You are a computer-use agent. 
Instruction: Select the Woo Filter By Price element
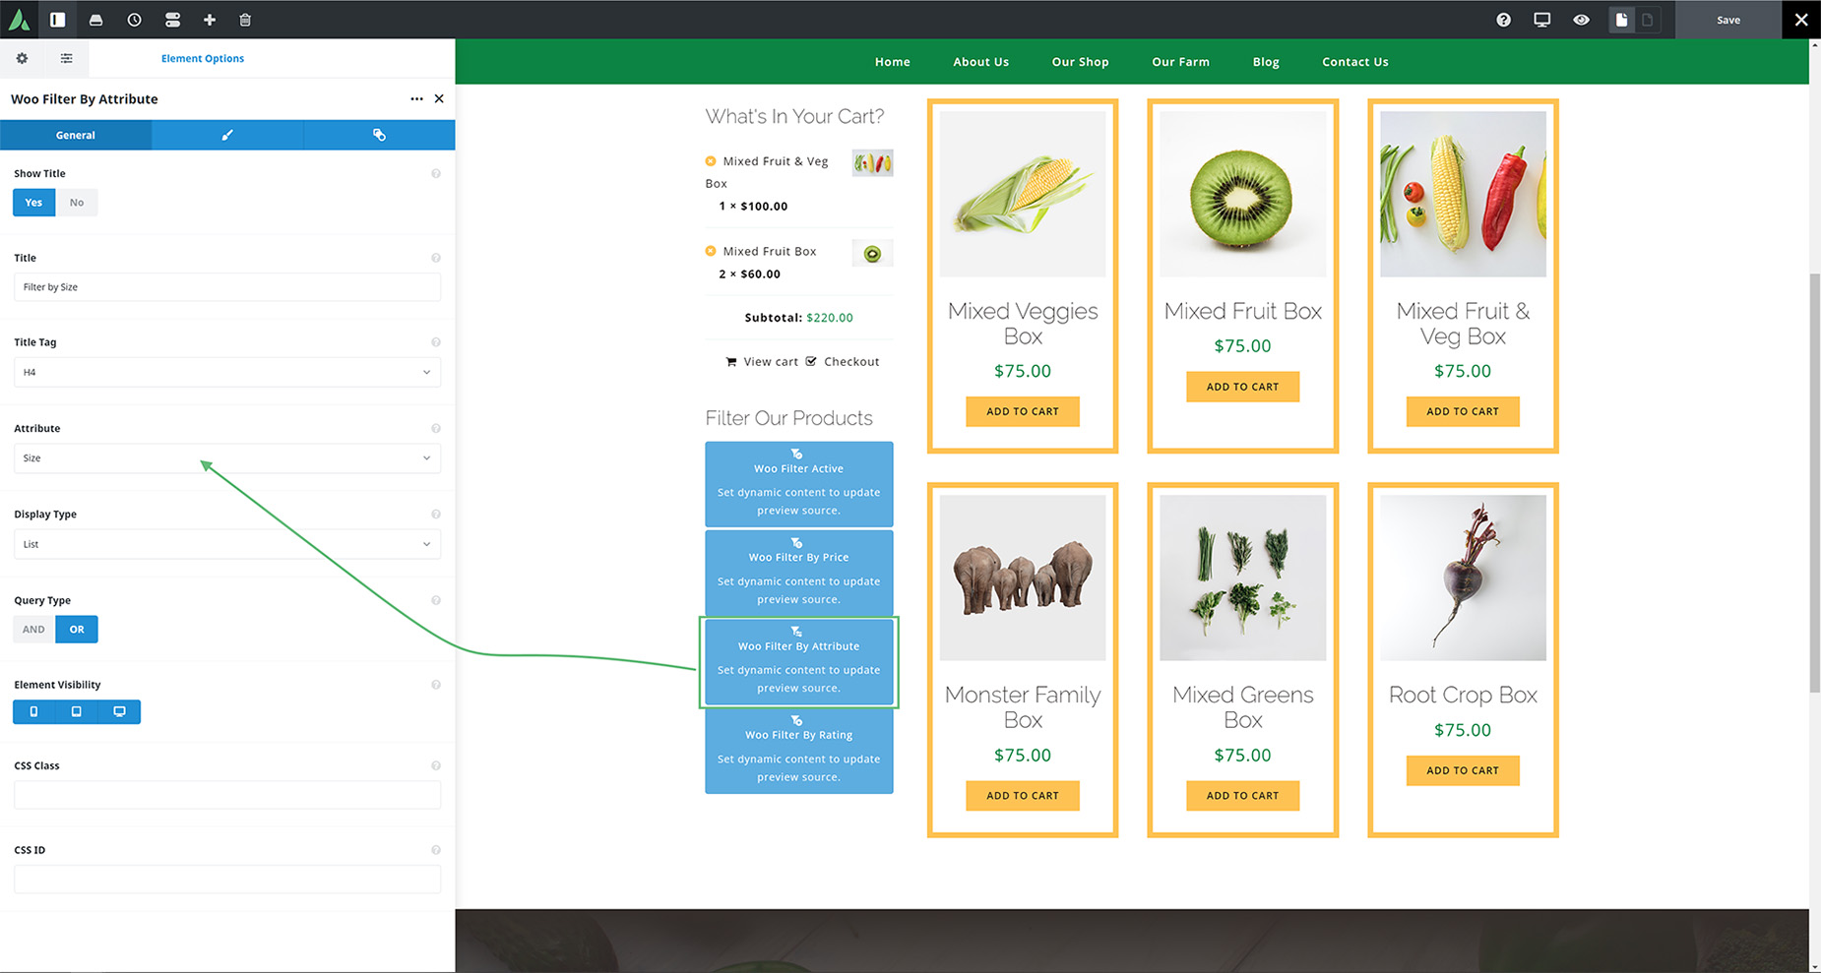[x=798, y=573]
